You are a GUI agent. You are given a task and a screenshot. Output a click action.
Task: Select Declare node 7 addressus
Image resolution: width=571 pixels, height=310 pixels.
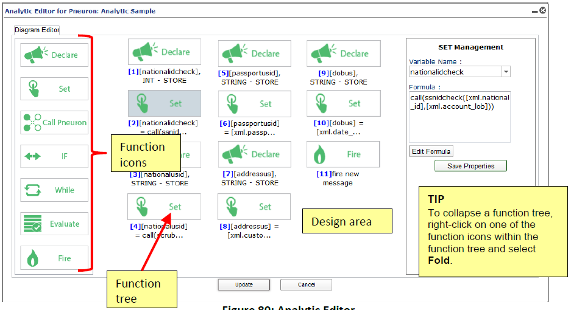255,154
